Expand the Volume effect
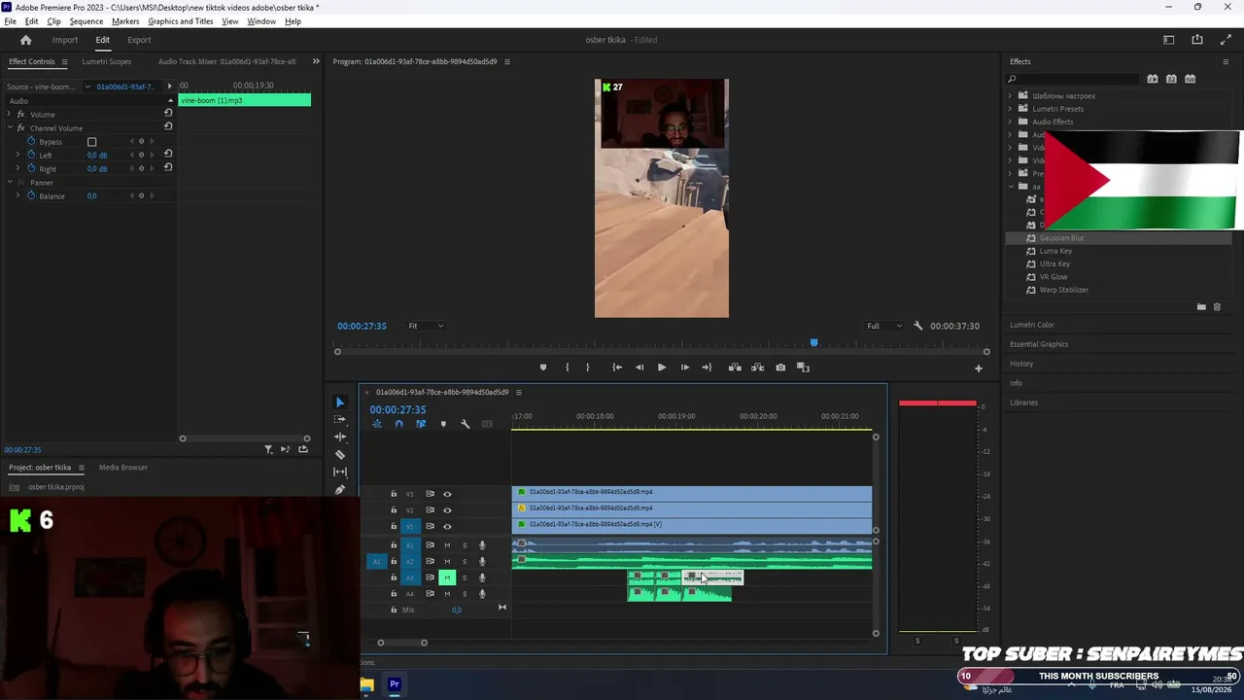 coord(9,115)
